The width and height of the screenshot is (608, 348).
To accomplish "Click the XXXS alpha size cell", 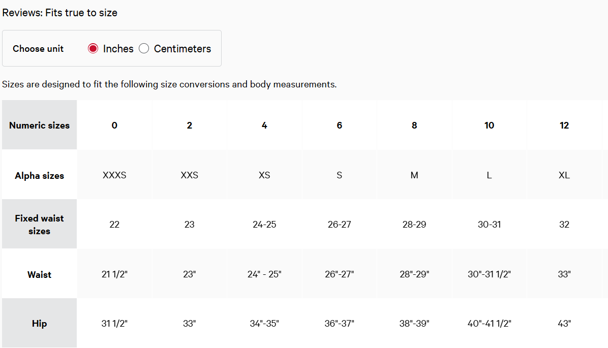I will point(114,175).
